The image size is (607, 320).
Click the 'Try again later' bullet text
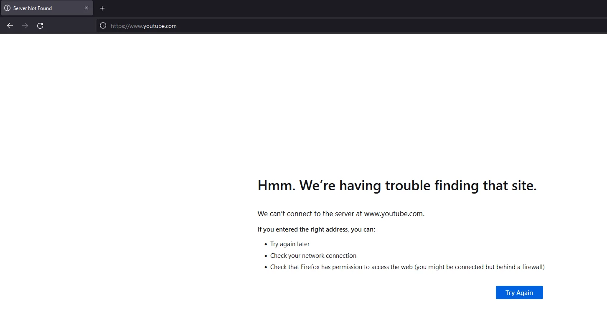pyautogui.click(x=290, y=244)
